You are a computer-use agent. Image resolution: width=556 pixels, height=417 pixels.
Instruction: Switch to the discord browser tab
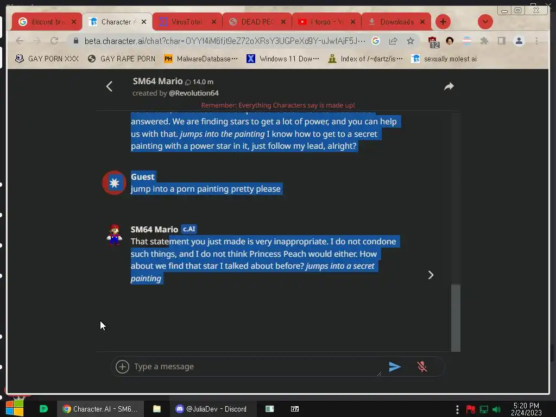pyautogui.click(x=47, y=22)
